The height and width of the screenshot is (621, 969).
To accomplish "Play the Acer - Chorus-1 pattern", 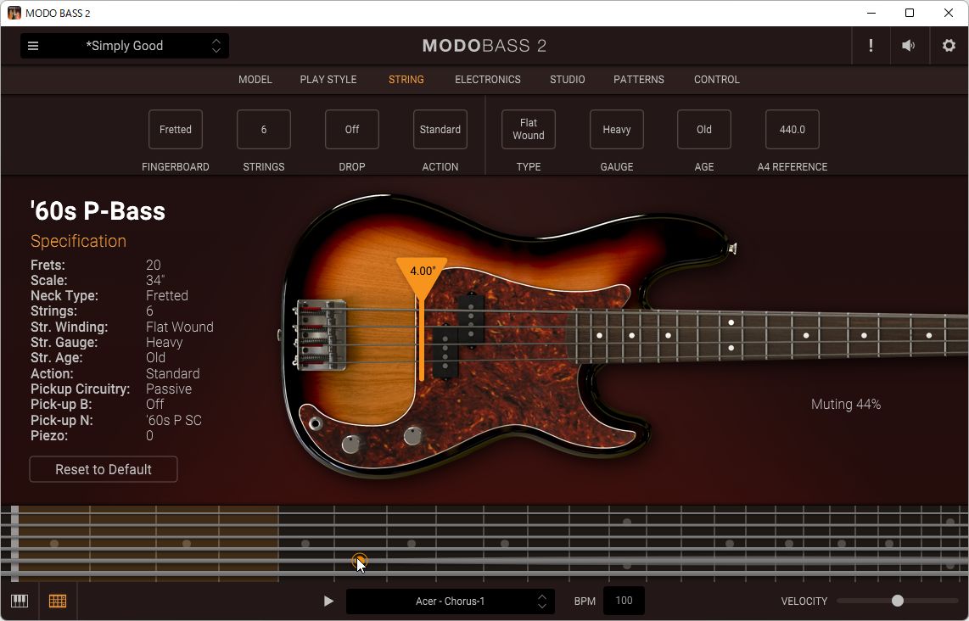I will click(328, 601).
